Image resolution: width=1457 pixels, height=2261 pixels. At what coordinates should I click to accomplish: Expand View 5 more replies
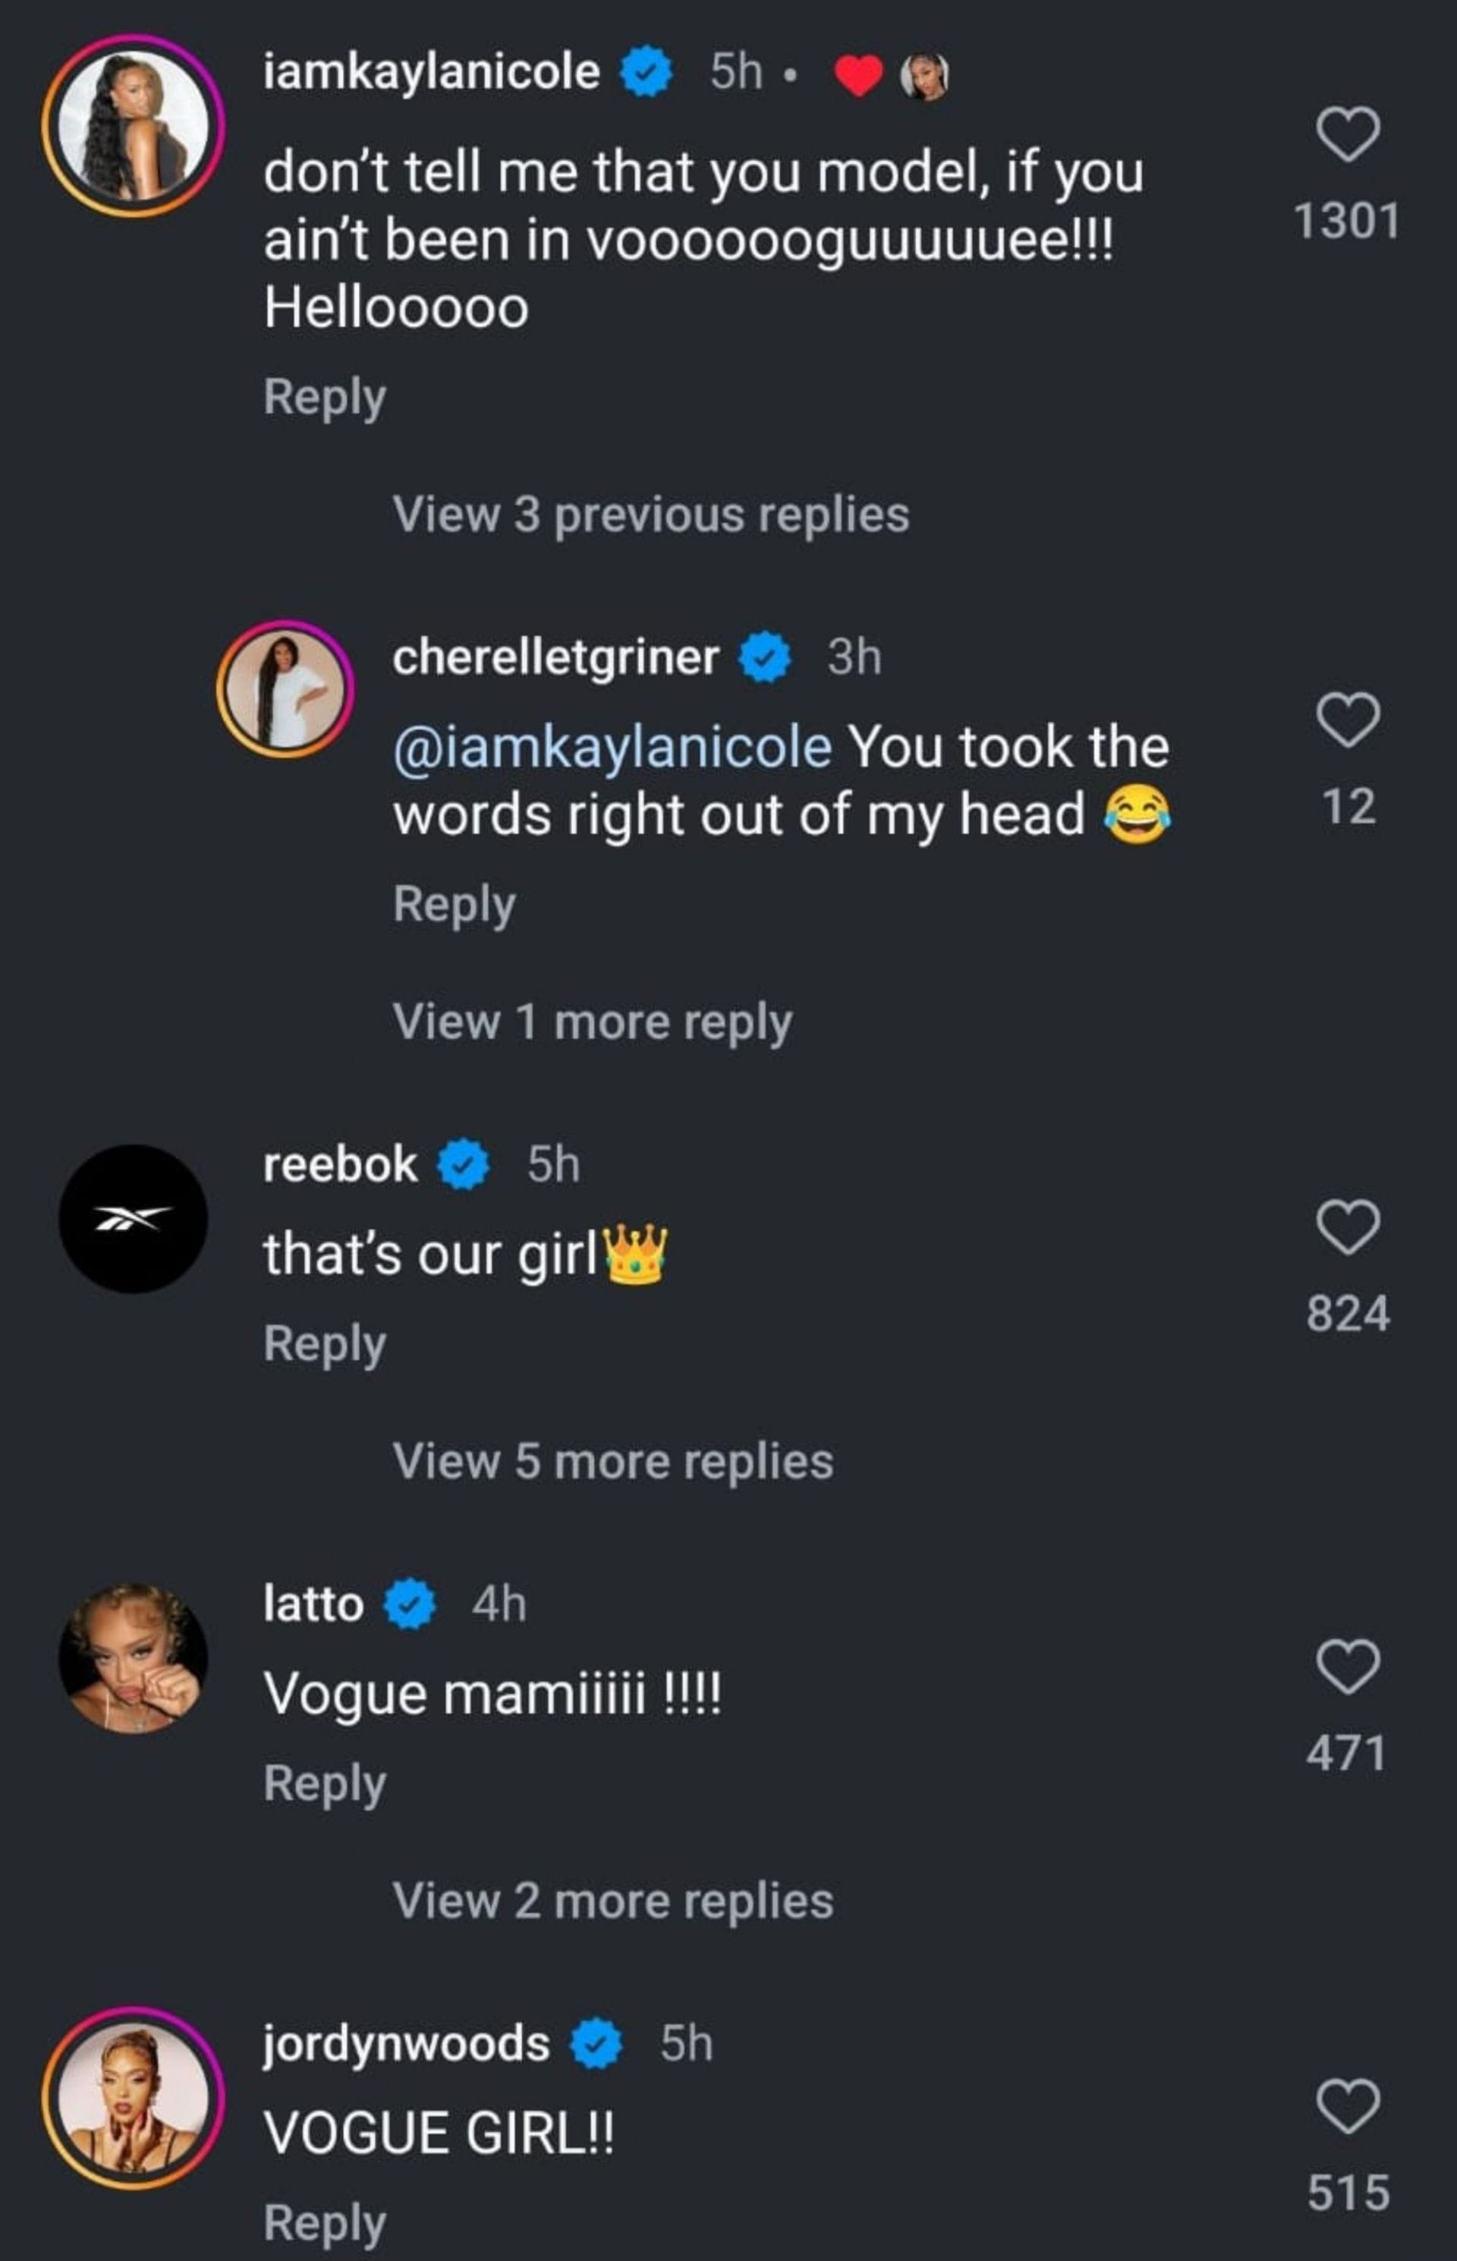613,1462
